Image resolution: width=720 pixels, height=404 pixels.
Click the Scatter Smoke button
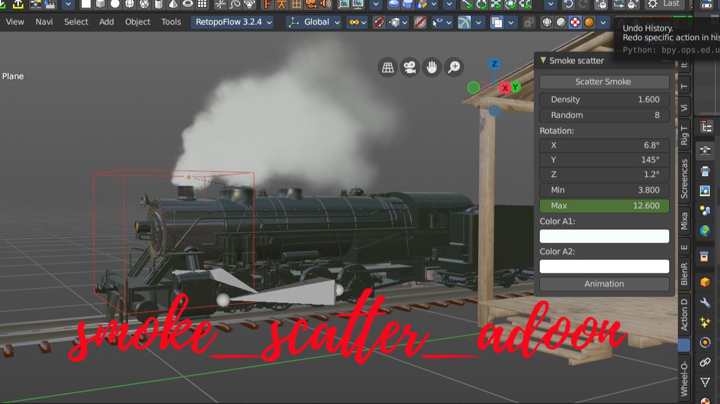(x=604, y=82)
